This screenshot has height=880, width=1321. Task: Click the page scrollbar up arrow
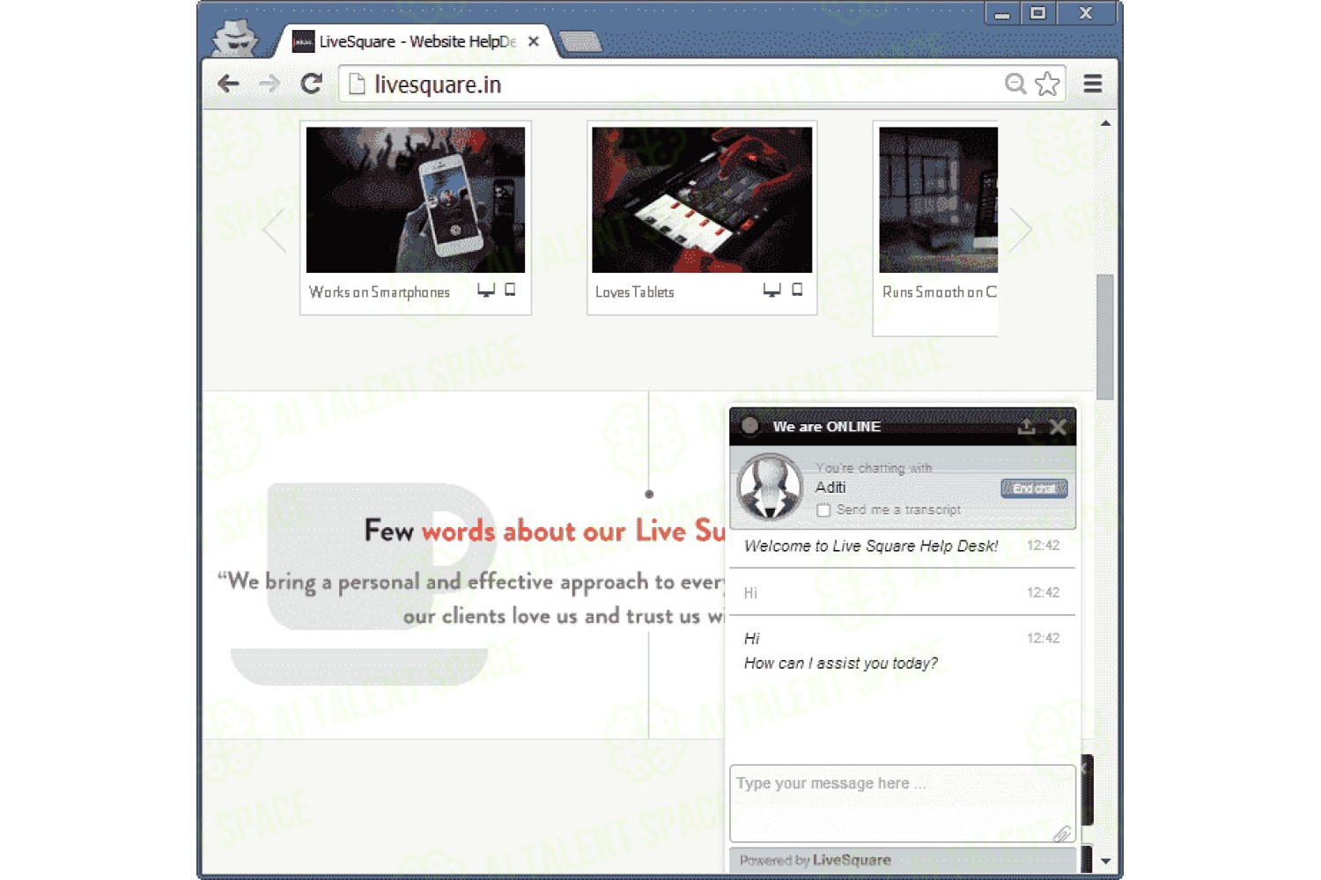coord(1105,123)
